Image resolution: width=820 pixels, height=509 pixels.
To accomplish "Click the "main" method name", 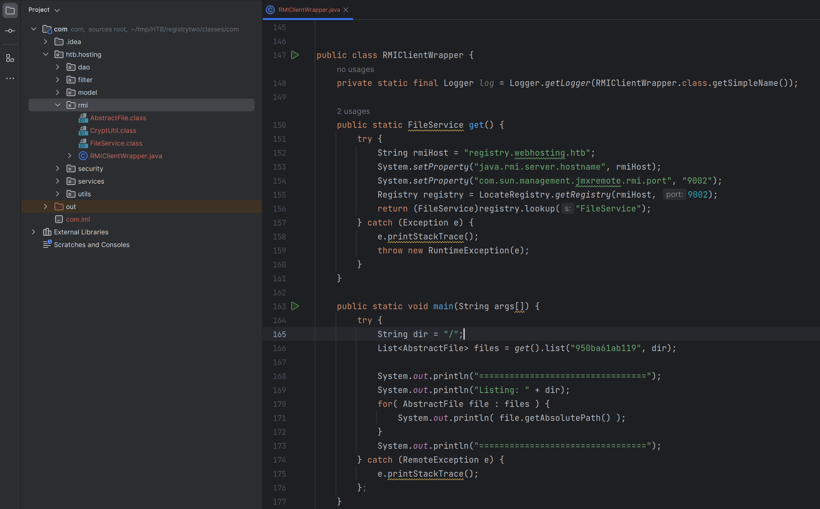I will click(443, 306).
